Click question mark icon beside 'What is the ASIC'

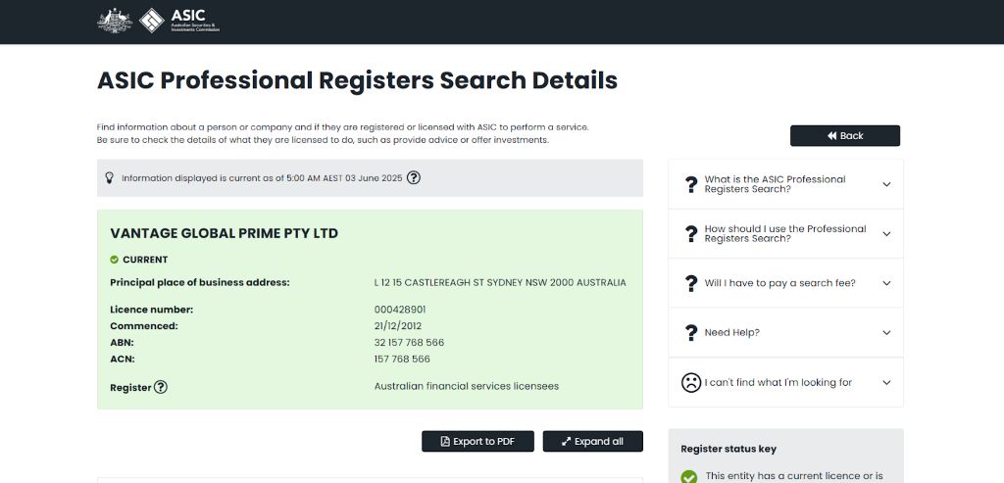[691, 184]
